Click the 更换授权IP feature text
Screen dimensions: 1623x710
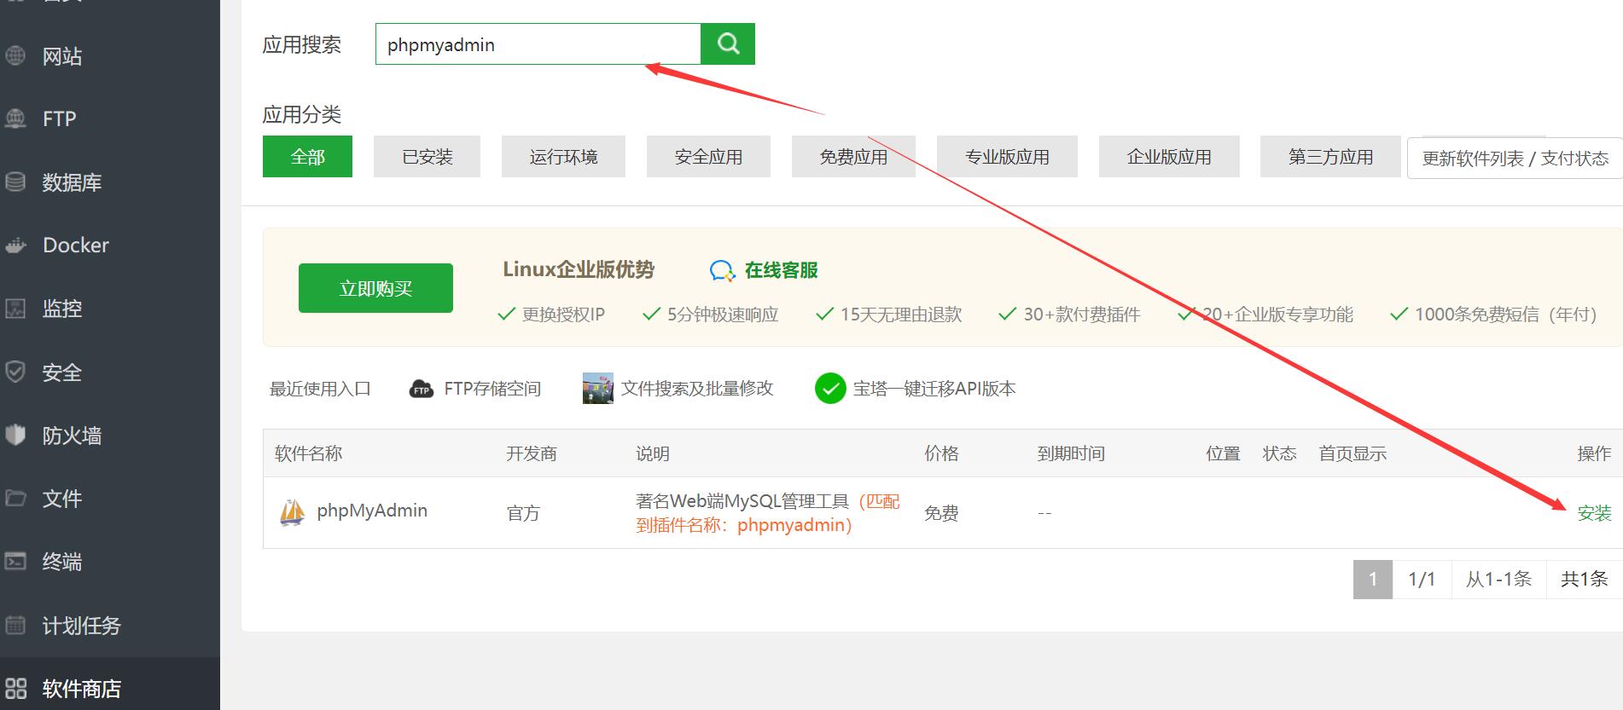click(x=563, y=315)
